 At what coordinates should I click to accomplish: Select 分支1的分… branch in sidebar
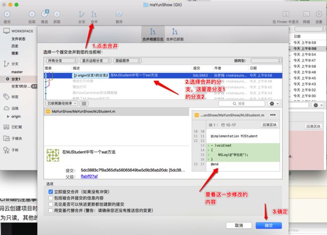(x=21, y=86)
